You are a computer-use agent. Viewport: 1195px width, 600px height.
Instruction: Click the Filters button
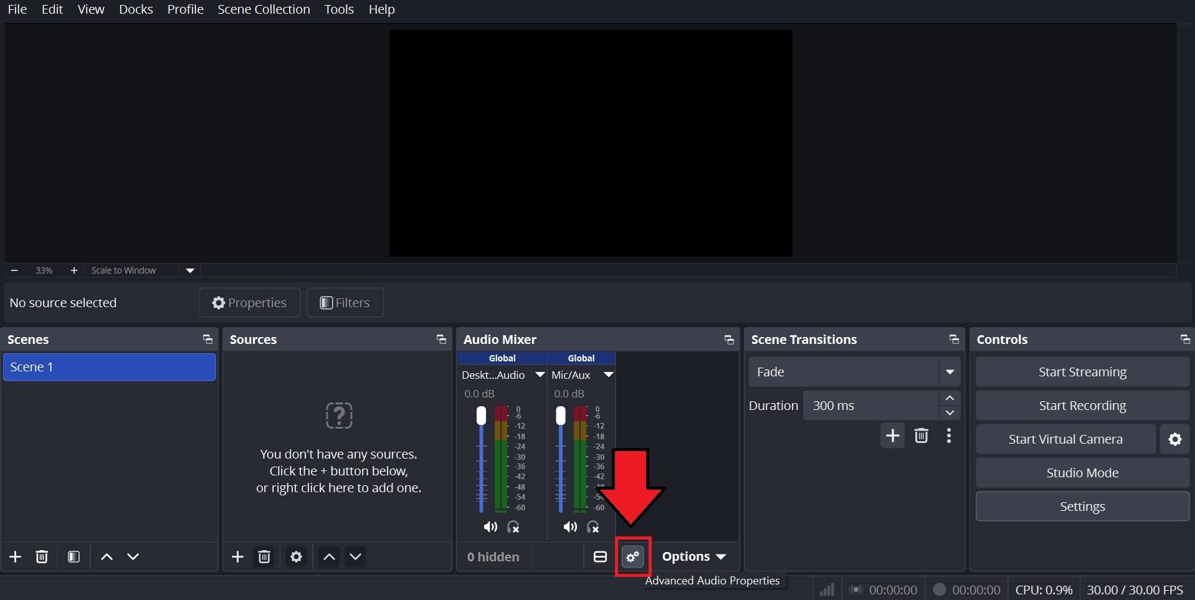click(x=345, y=303)
